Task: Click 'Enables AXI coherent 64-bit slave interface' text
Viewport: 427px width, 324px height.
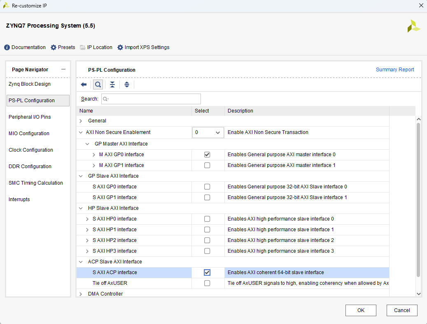Action: tap(275, 272)
